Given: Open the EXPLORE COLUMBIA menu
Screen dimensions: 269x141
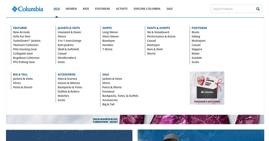Looking at the screenshot, I should (147, 9).
